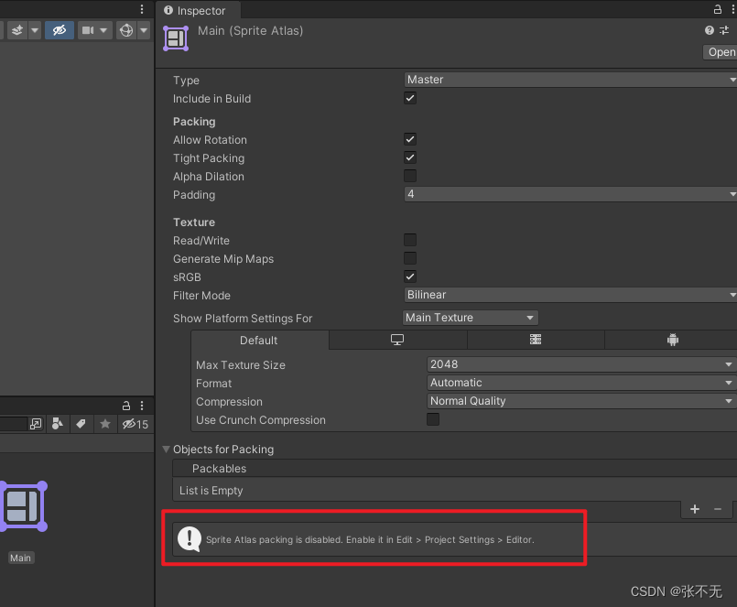Enable the Read/Write checkbox

point(410,240)
